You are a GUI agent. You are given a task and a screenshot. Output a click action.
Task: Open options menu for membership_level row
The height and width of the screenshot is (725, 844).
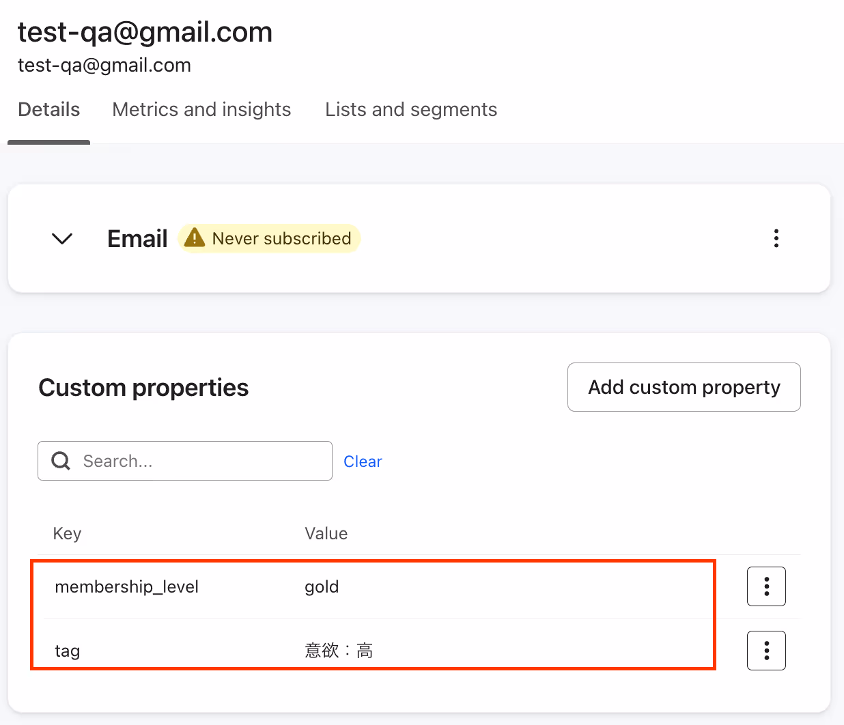[766, 586]
